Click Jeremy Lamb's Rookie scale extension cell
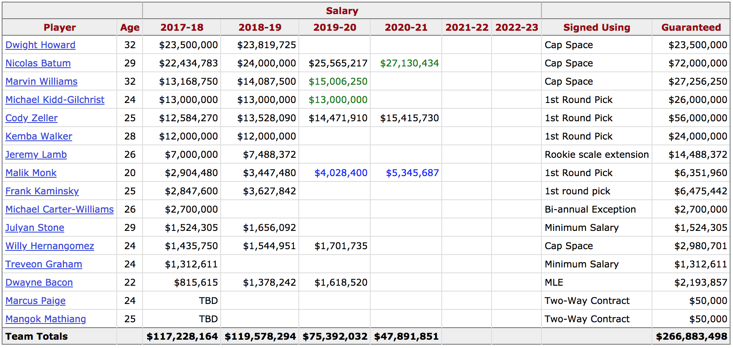This screenshot has width=733, height=348. 597,154
